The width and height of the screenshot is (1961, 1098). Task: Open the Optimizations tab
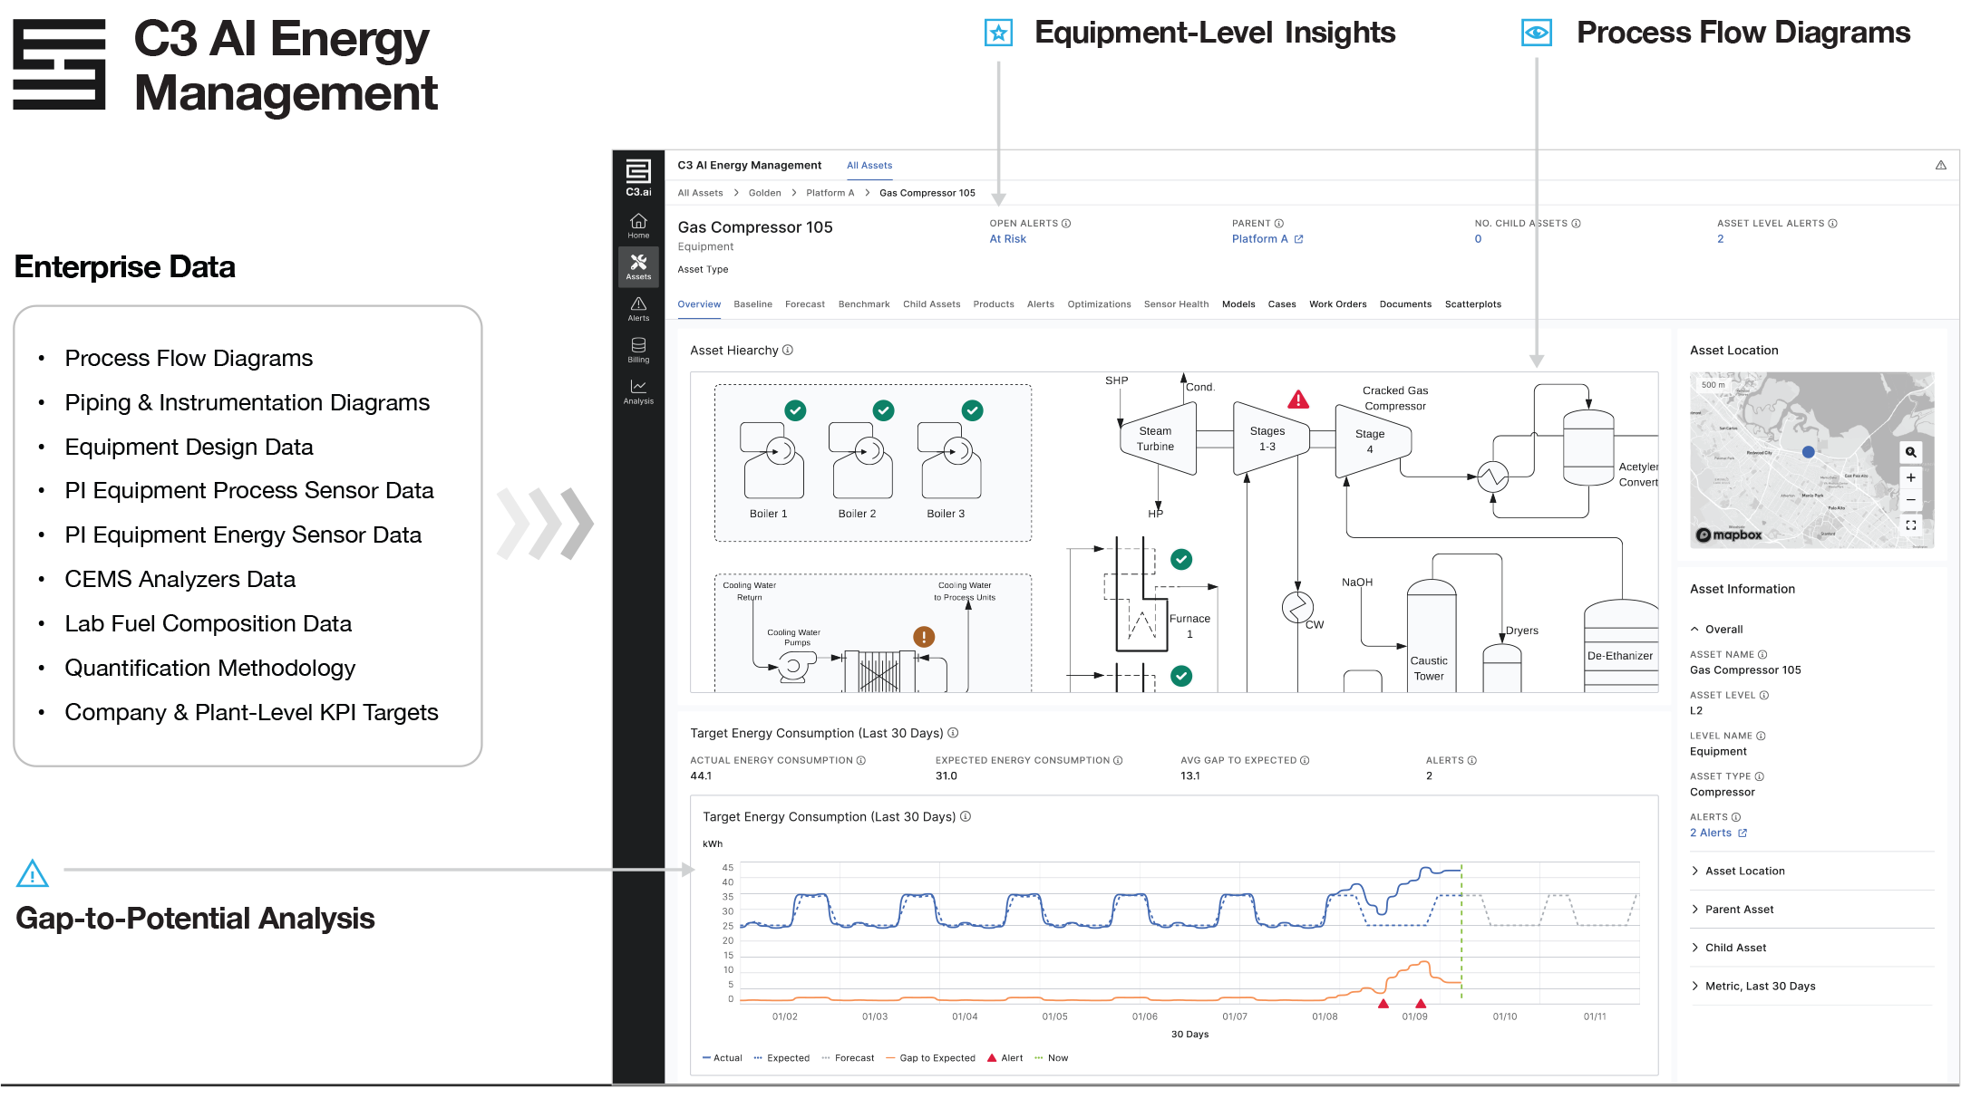(1099, 304)
